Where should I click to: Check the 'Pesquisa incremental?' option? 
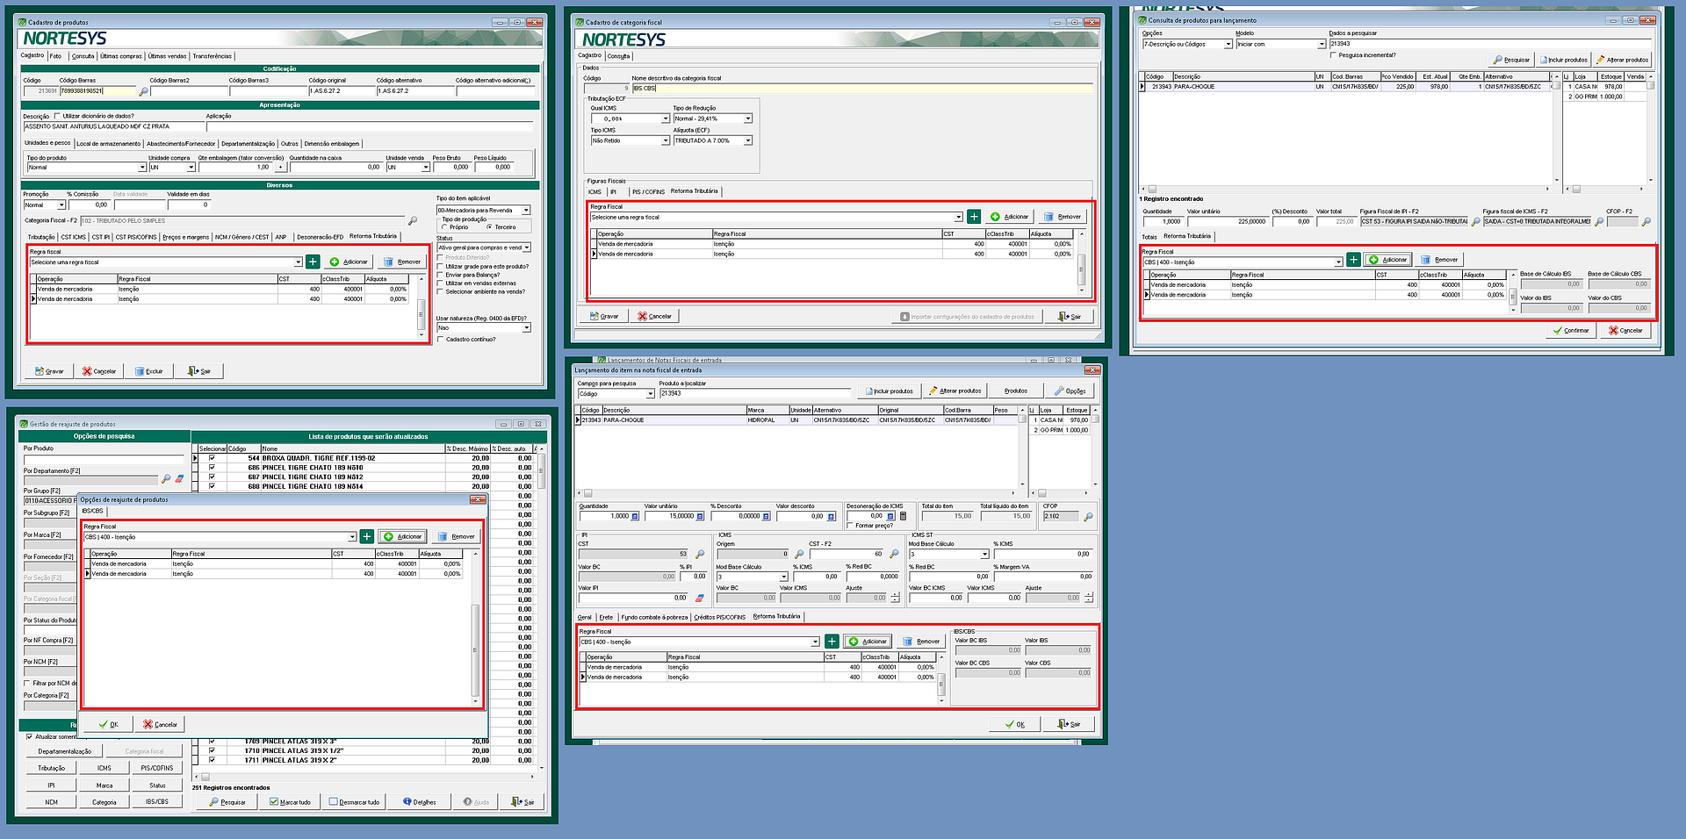[1334, 55]
